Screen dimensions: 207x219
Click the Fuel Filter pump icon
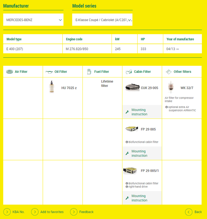pyautogui.click(x=89, y=72)
